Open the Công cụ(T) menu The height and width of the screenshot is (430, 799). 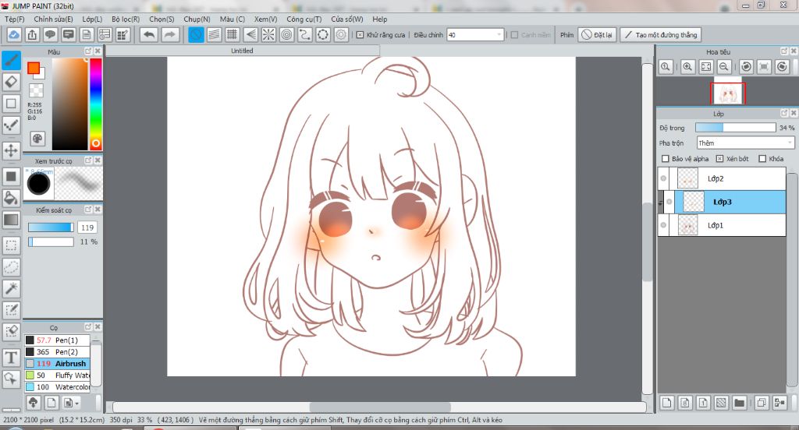304,19
